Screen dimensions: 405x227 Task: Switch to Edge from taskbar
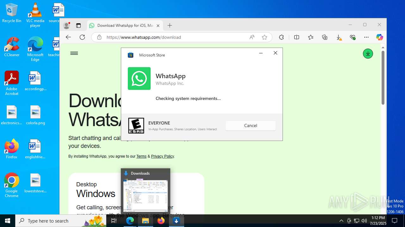click(130, 221)
